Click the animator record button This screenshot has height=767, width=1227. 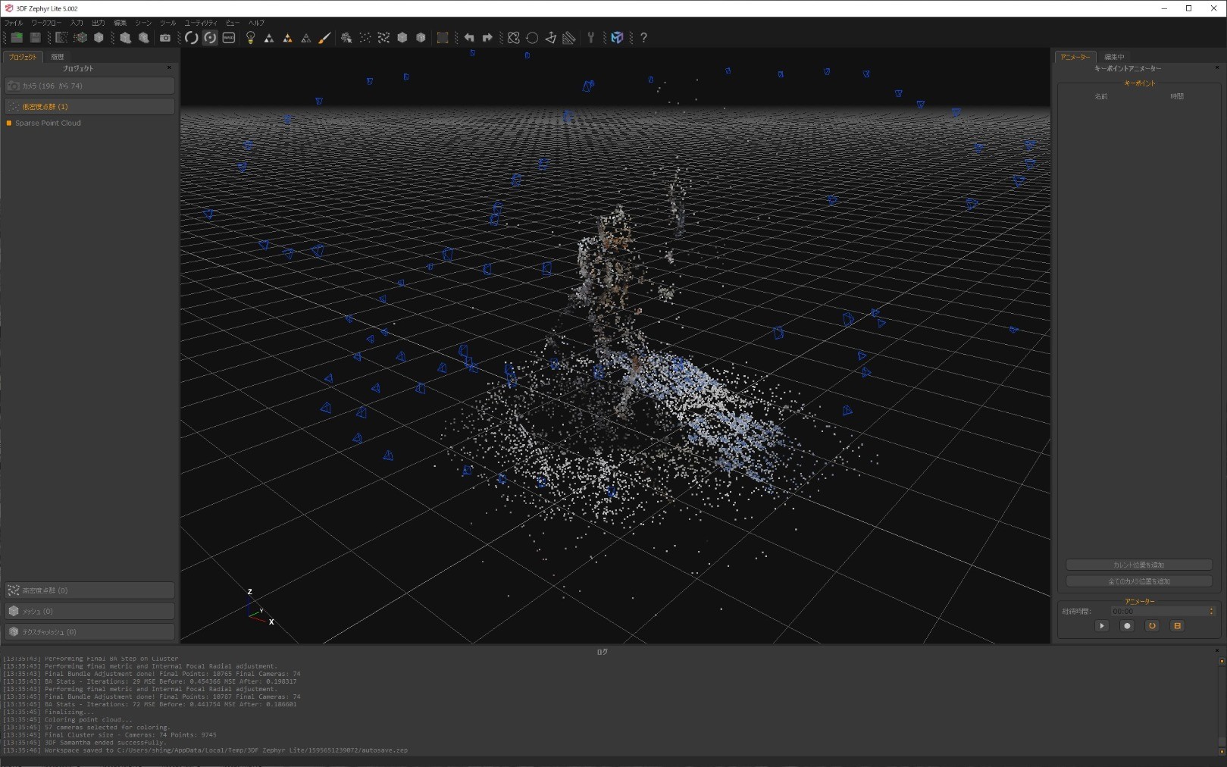pos(1127,626)
